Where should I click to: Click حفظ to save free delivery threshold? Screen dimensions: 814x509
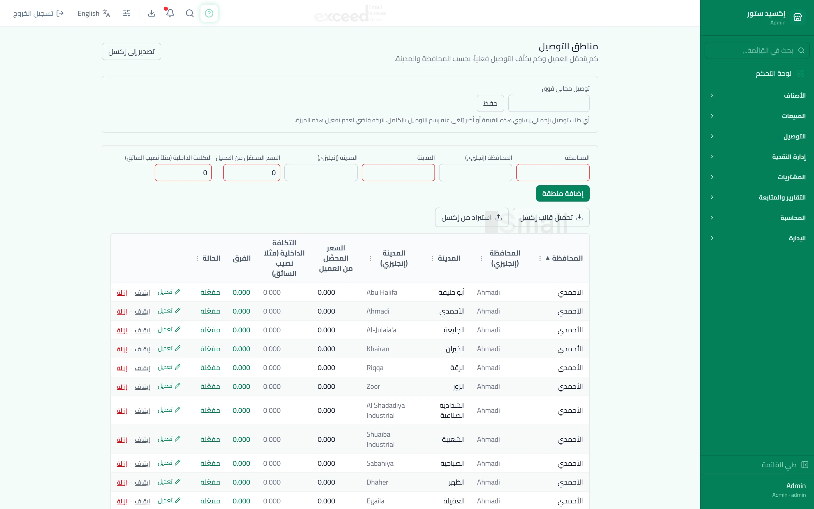click(490, 103)
